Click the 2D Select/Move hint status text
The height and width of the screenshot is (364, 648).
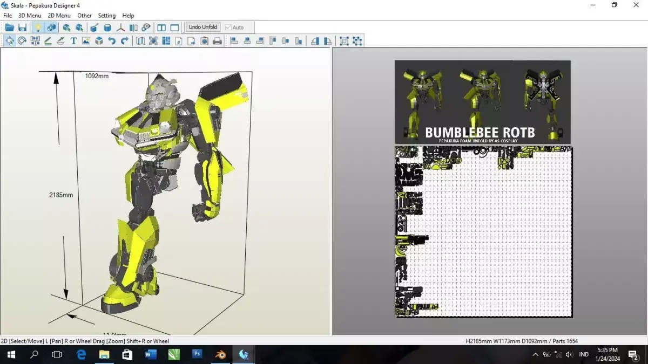point(85,341)
